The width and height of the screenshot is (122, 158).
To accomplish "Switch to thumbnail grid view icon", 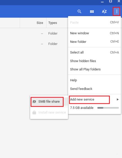I will pyautogui.click(x=92, y=12).
